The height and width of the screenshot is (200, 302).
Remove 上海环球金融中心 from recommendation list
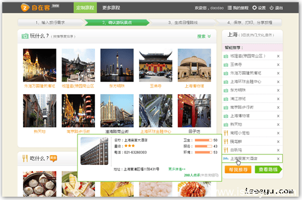tap(278, 82)
